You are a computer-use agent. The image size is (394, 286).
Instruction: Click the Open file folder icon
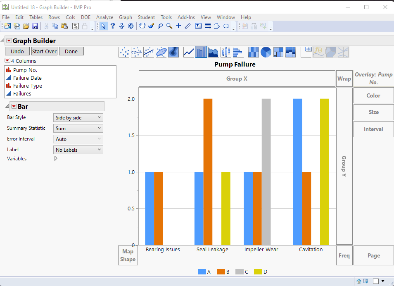click(26, 26)
